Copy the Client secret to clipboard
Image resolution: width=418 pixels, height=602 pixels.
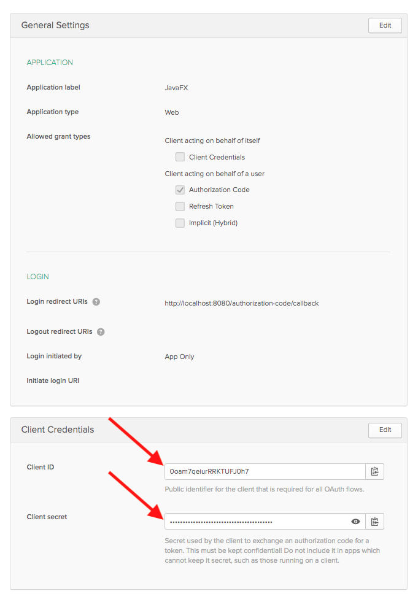click(x=374, y=522)
